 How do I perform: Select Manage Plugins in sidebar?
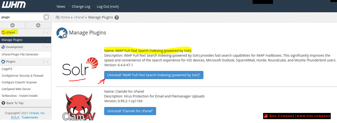26,40
